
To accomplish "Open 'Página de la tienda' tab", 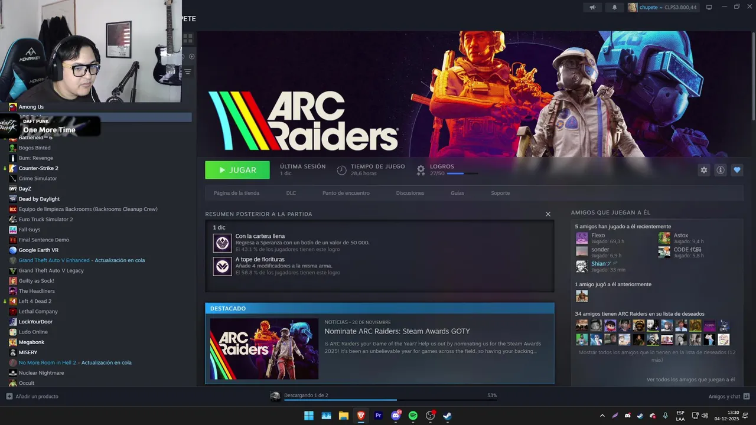I will click(x=236, y=193).
